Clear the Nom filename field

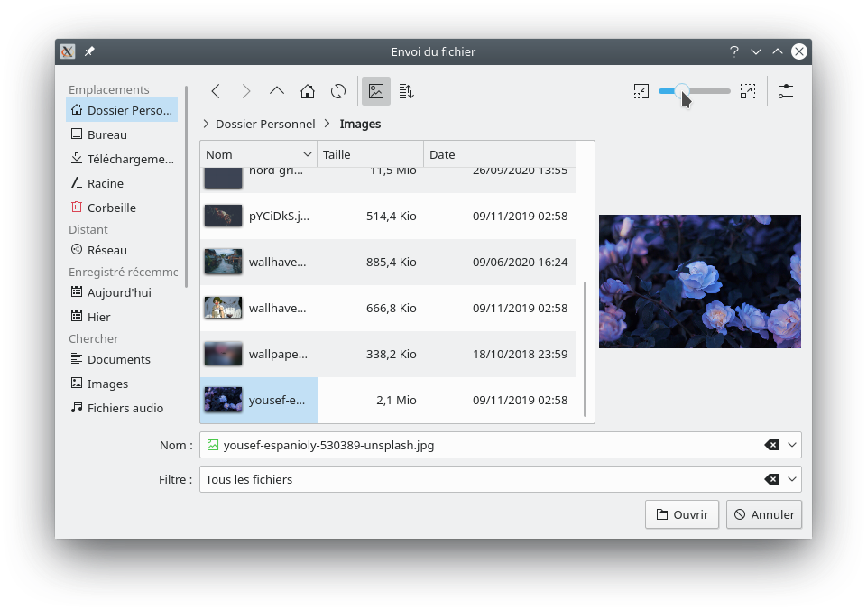771,445
